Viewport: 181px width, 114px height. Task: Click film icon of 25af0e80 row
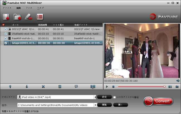[x=9, y=34]
